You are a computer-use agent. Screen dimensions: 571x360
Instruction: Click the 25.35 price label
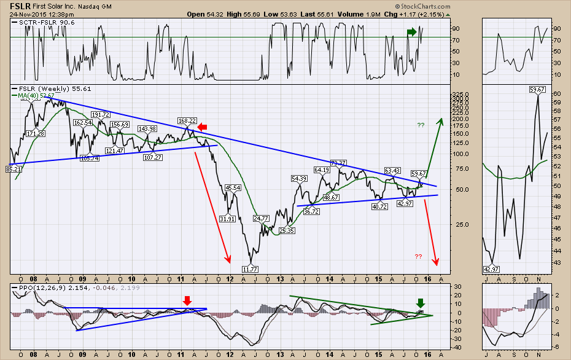[287, 230]
